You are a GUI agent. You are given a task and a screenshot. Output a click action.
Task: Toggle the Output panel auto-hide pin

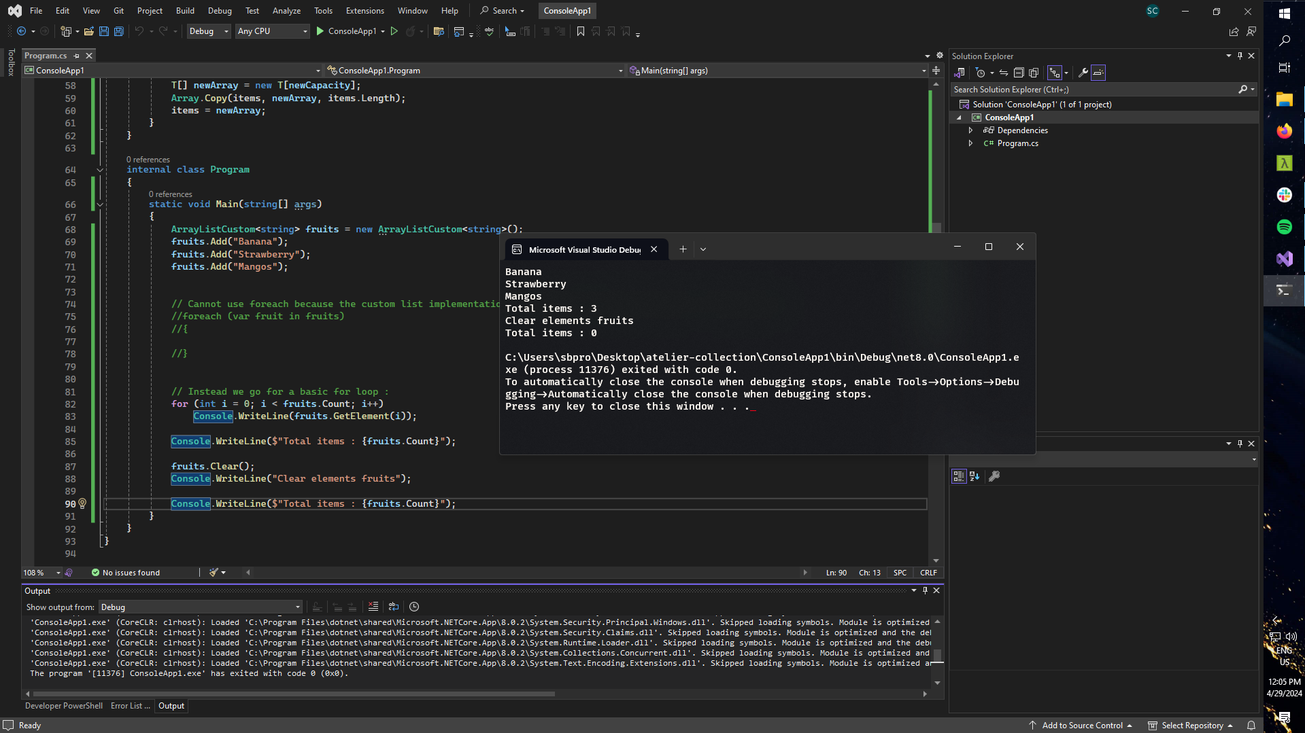(924, 590)
